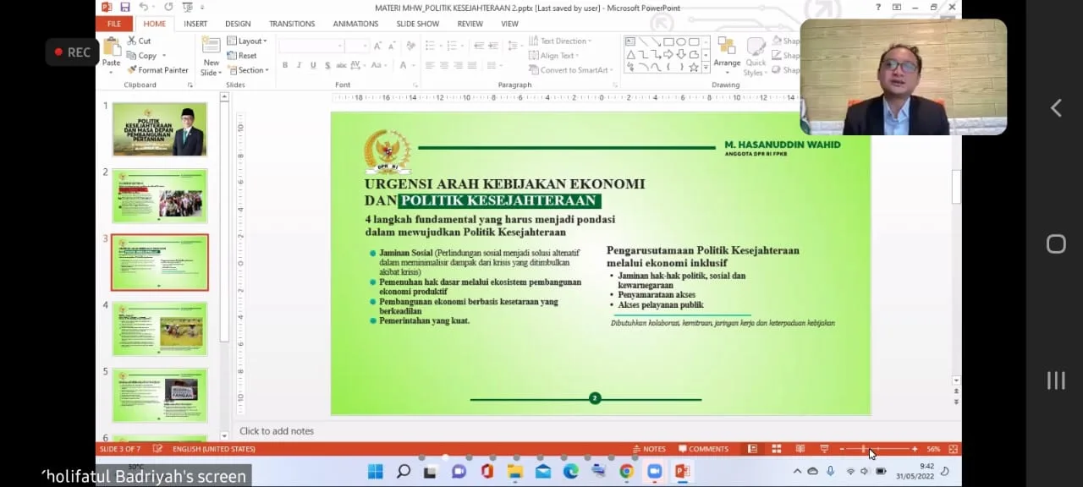Select the rectangle shape in gallery
The width and height of the screenshot is (1083, 487).
(x=668, y=41)
